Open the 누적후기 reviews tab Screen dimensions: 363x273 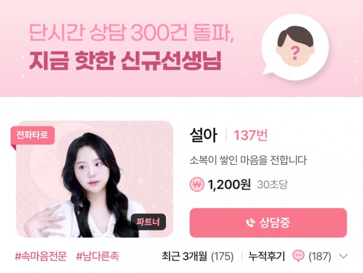pos(267,256)
